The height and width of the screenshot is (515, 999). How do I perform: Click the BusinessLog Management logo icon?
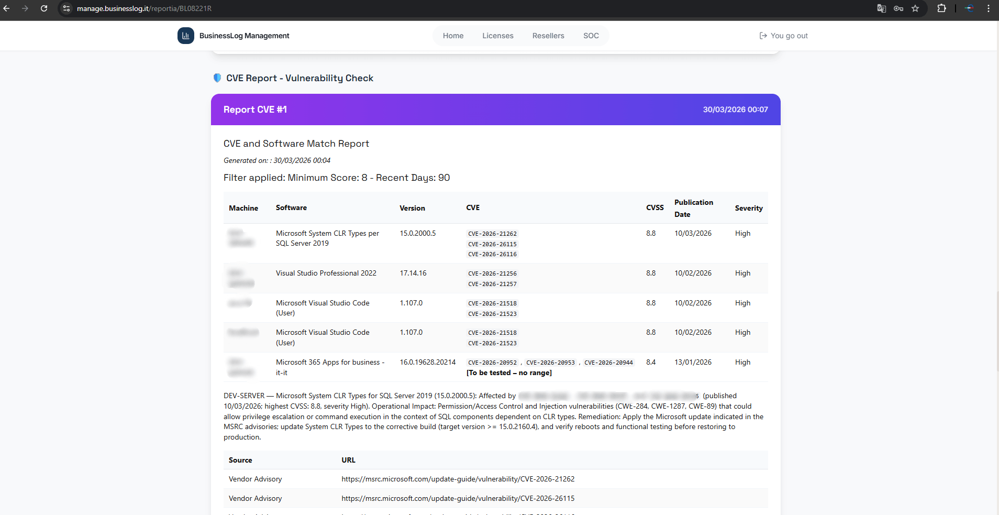186,36
